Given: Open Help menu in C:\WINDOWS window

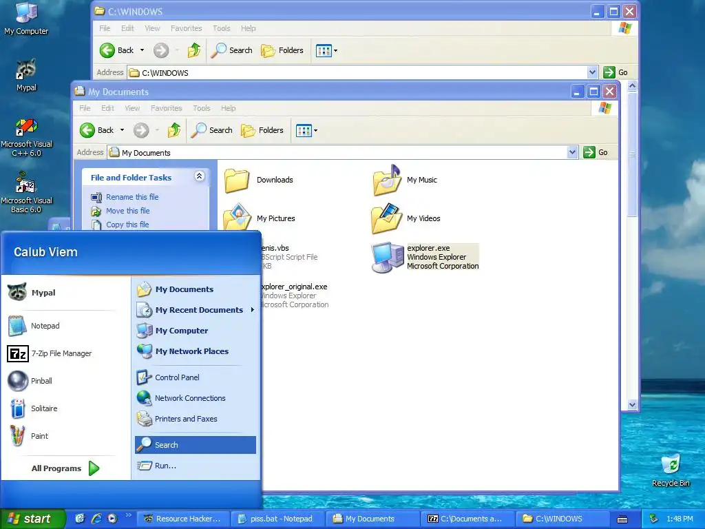Looking at the screenshot, I should 248,28.
